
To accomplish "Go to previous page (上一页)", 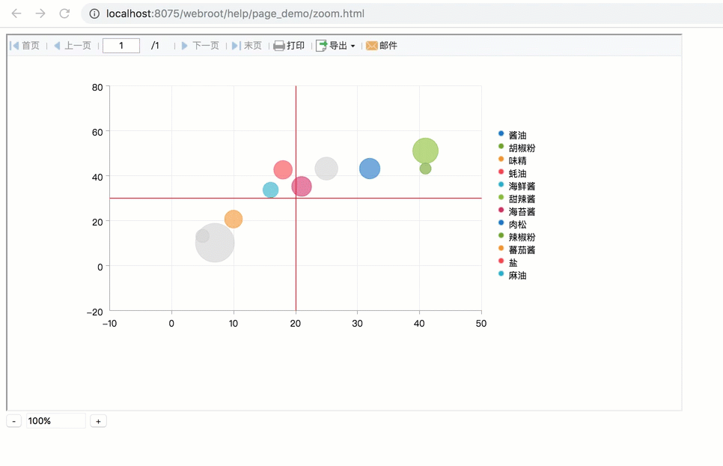I will pyautogui.click(x=73, y=46).
